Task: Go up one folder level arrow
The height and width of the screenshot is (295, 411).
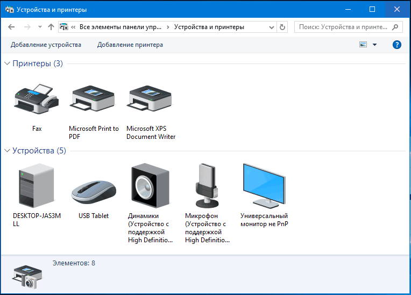Action: [x=51, y=27]
